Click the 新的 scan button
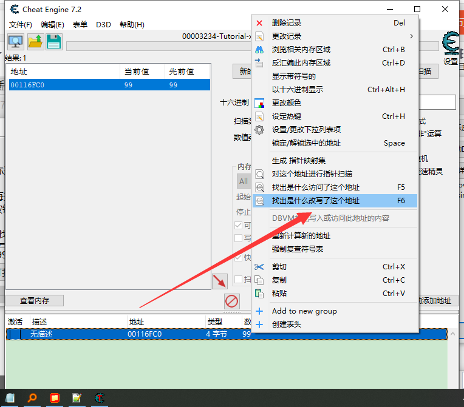 tap(242, 71)
